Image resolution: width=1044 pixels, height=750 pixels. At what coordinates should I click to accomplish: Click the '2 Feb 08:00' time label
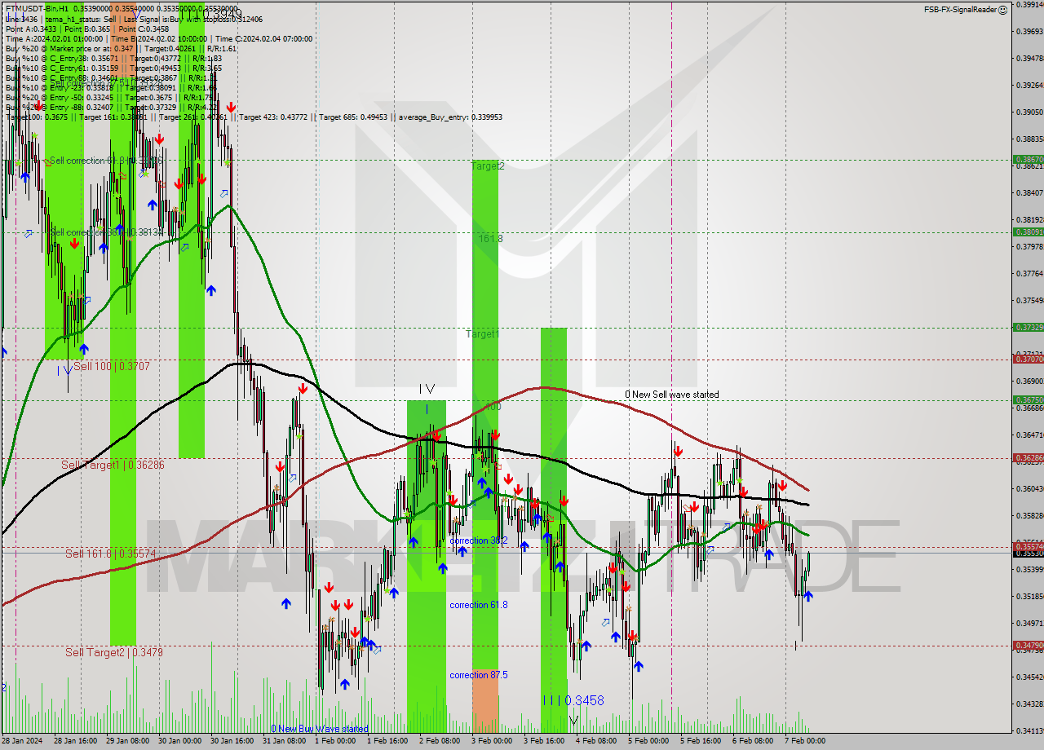440,741
